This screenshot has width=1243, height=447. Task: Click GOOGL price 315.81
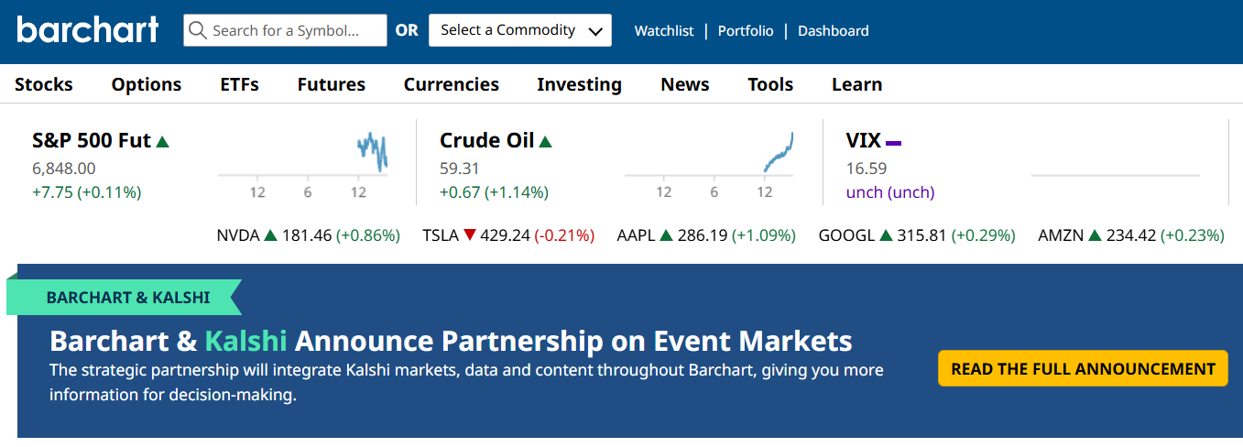click(x=921, y=235)
